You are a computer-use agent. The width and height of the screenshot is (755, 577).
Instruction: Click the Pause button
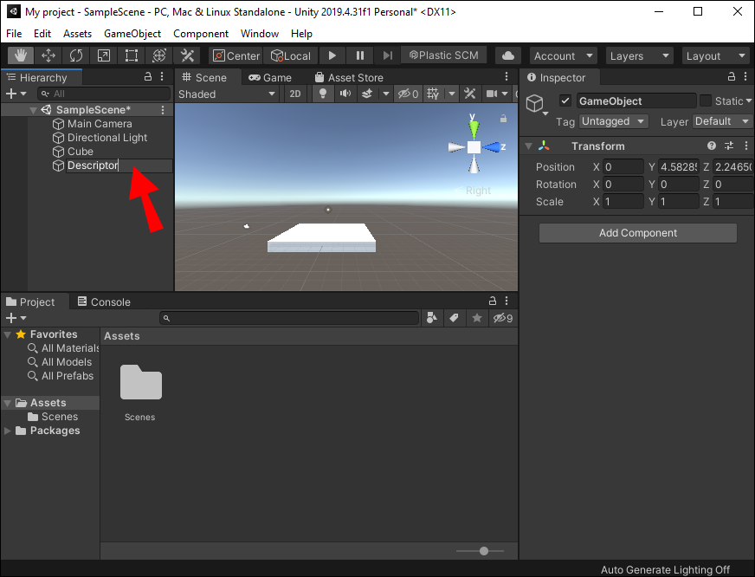click(360, 55)
